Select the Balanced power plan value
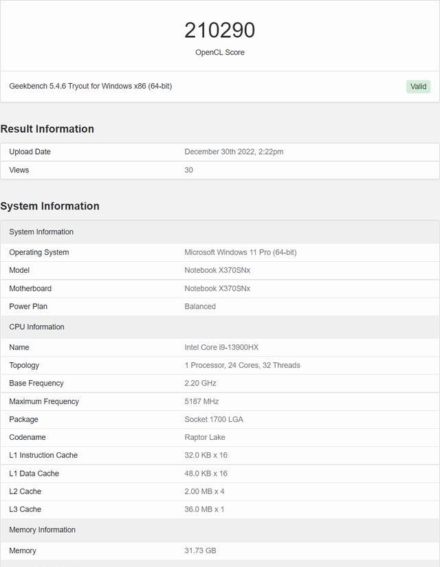 click(200, 307)
